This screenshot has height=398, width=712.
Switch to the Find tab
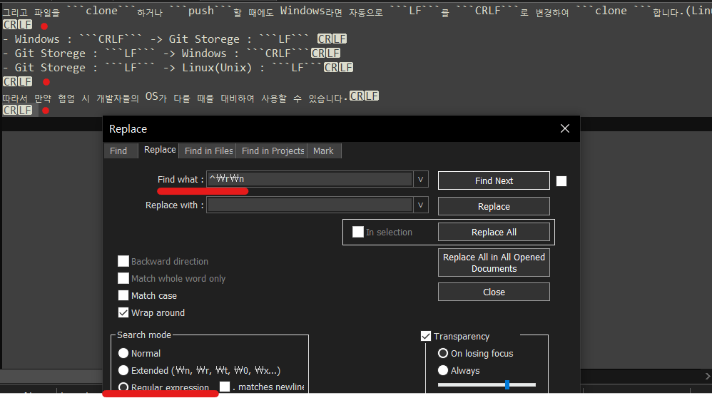tap(119, 151)
